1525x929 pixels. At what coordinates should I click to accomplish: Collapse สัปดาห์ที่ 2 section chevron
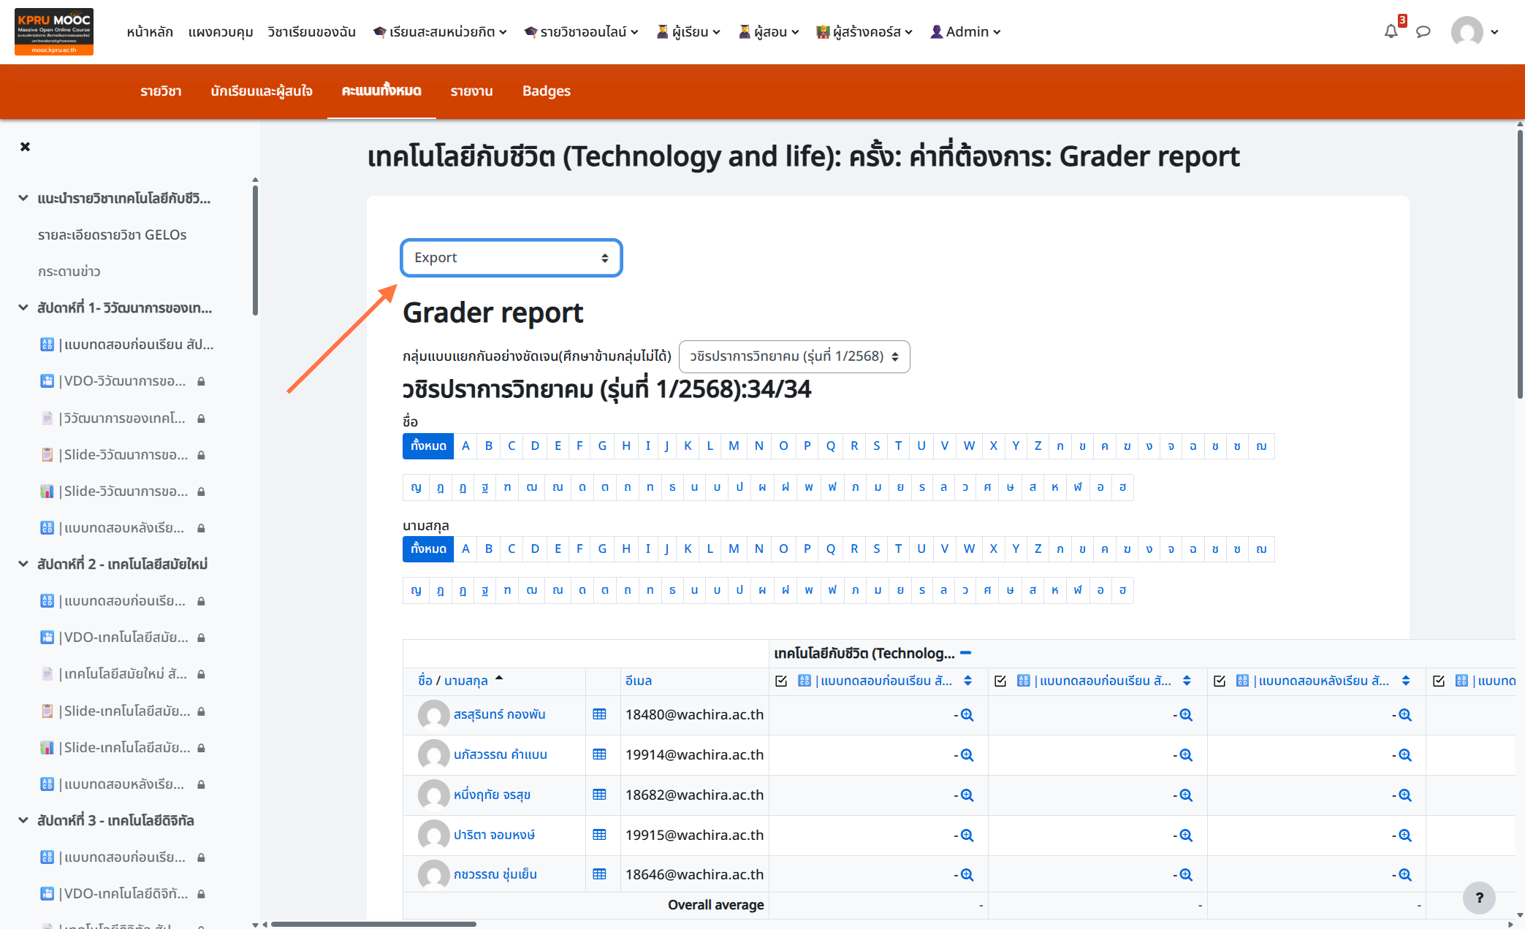[23, 564]
